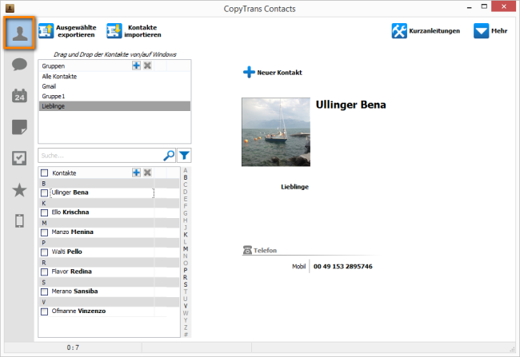Click Ausgewählte exportieren button
The height and width of the screenshot is (357, 520).
68,31
